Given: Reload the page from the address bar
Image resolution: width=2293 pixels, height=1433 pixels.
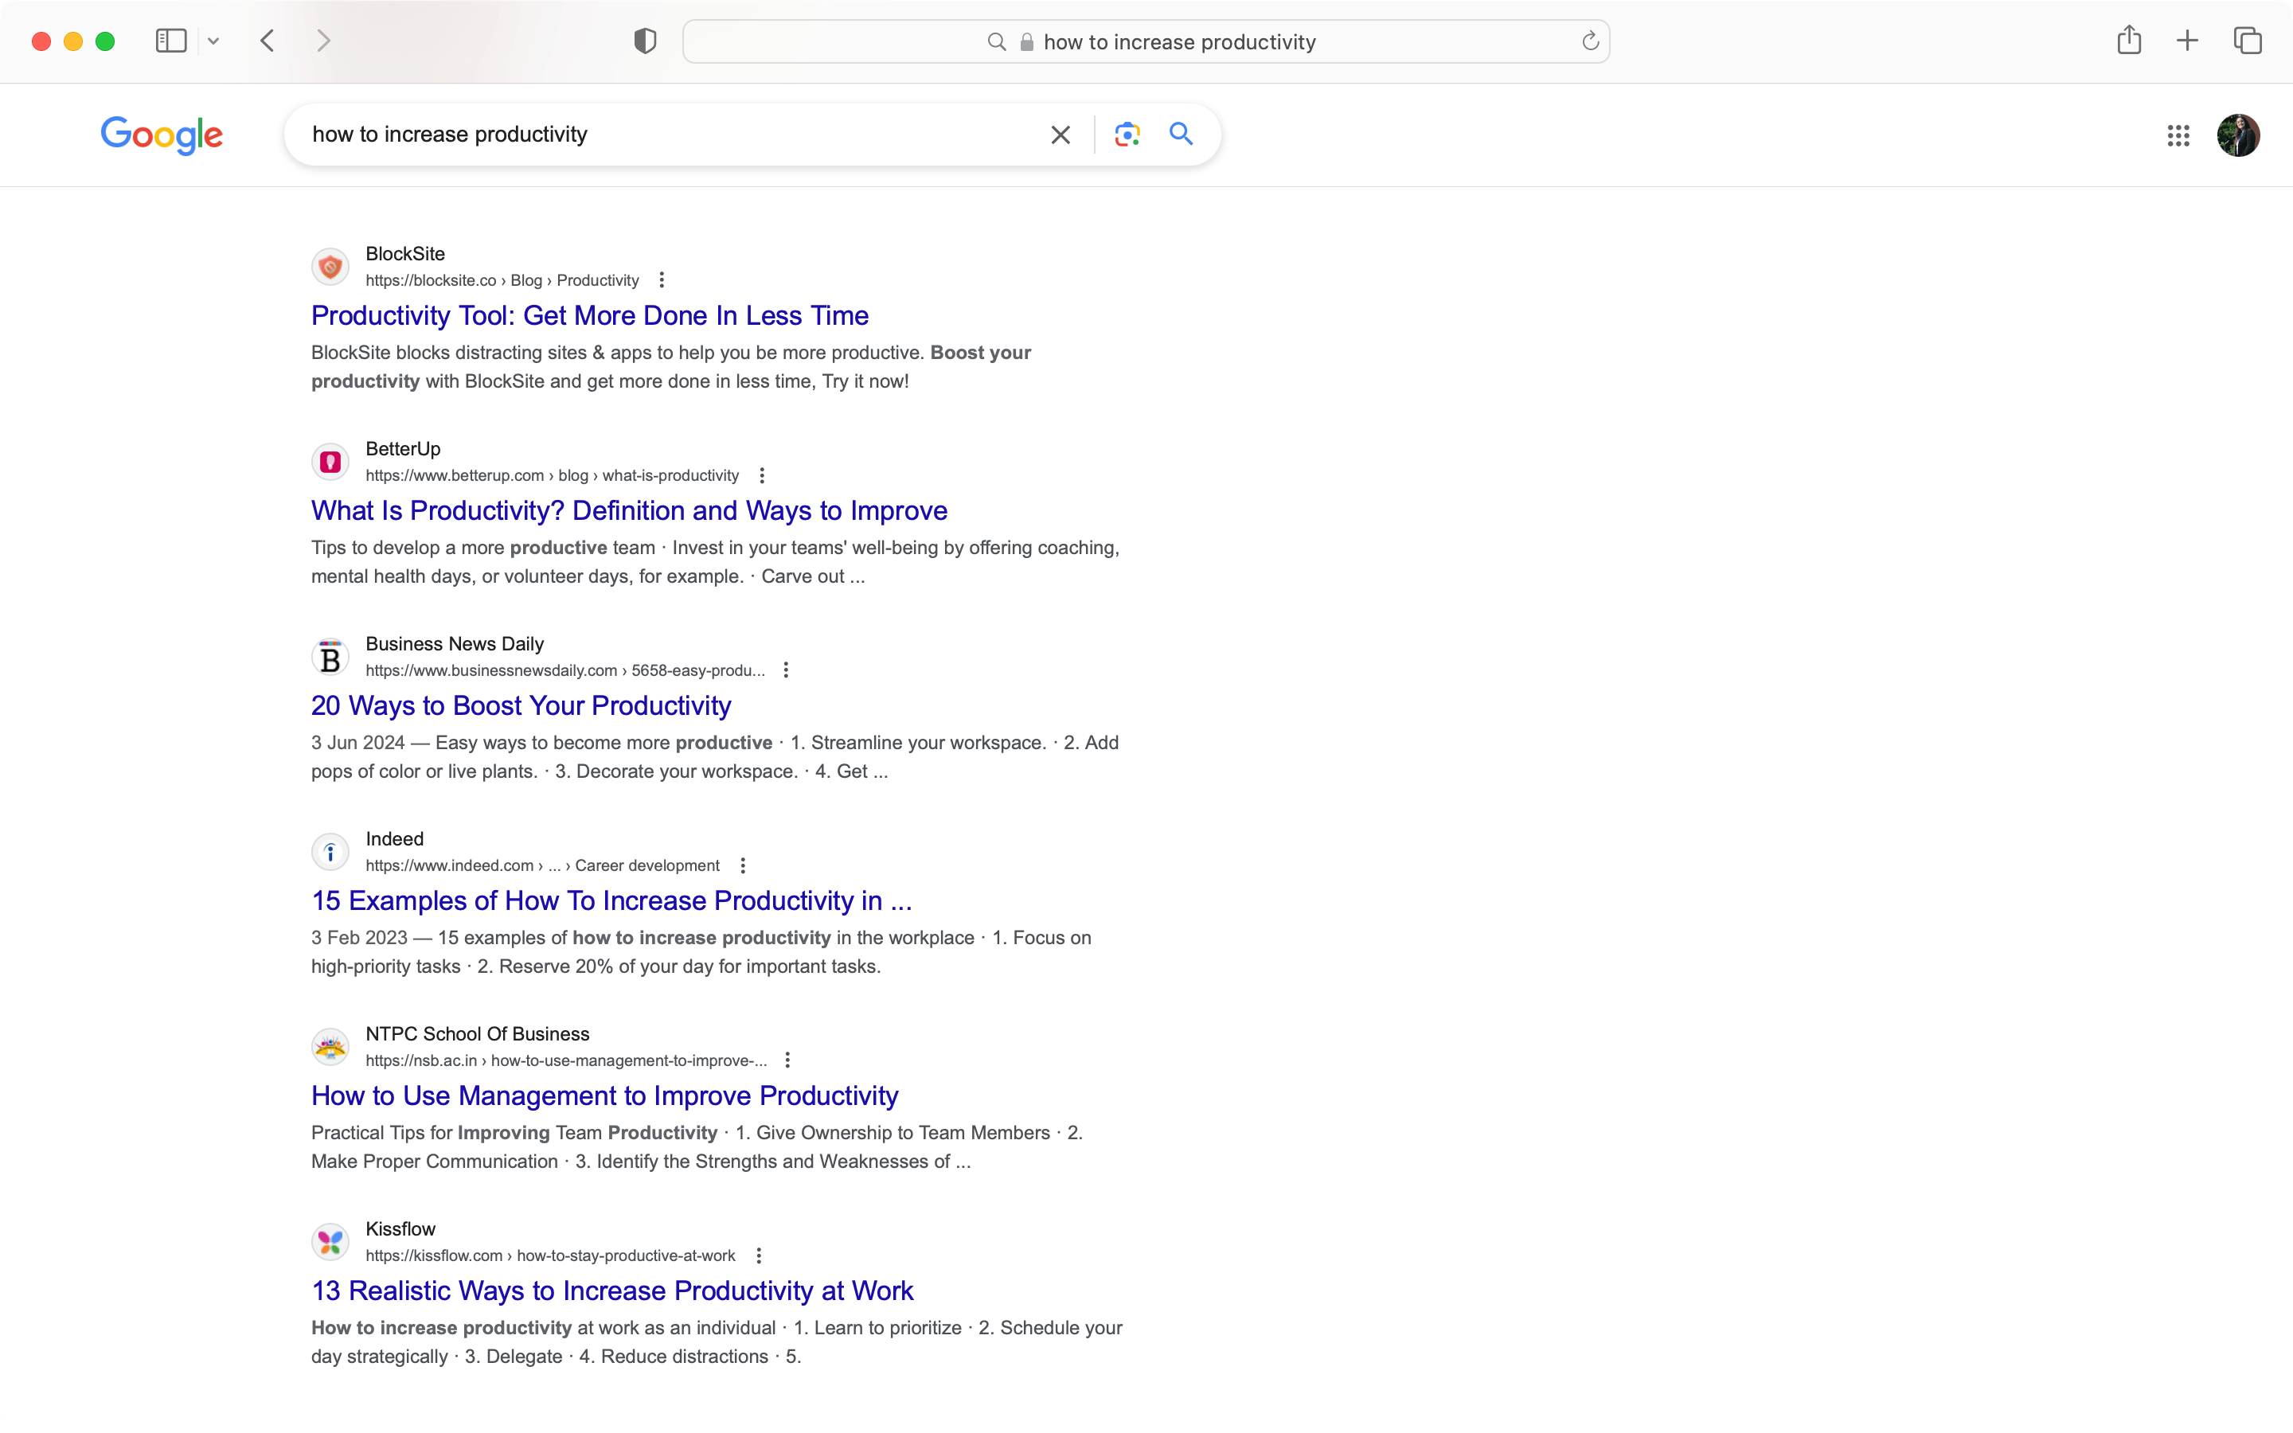Looking at the screenshot, I should click(1590, 41).
